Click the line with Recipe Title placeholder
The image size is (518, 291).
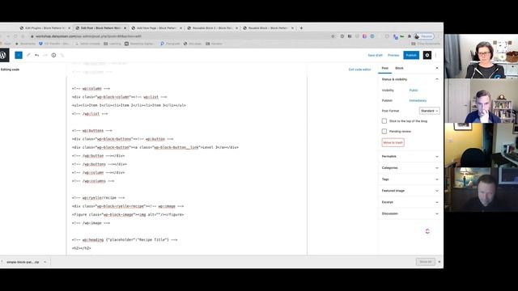tap(125, 240)
